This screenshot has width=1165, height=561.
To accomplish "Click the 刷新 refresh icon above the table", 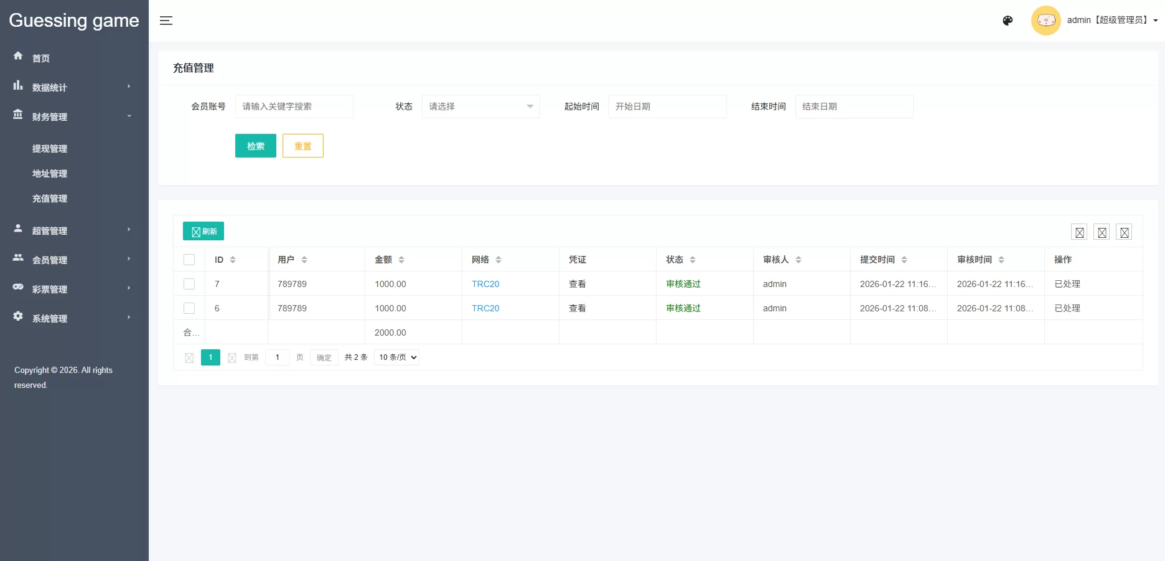I will click(x=195, y=231).
